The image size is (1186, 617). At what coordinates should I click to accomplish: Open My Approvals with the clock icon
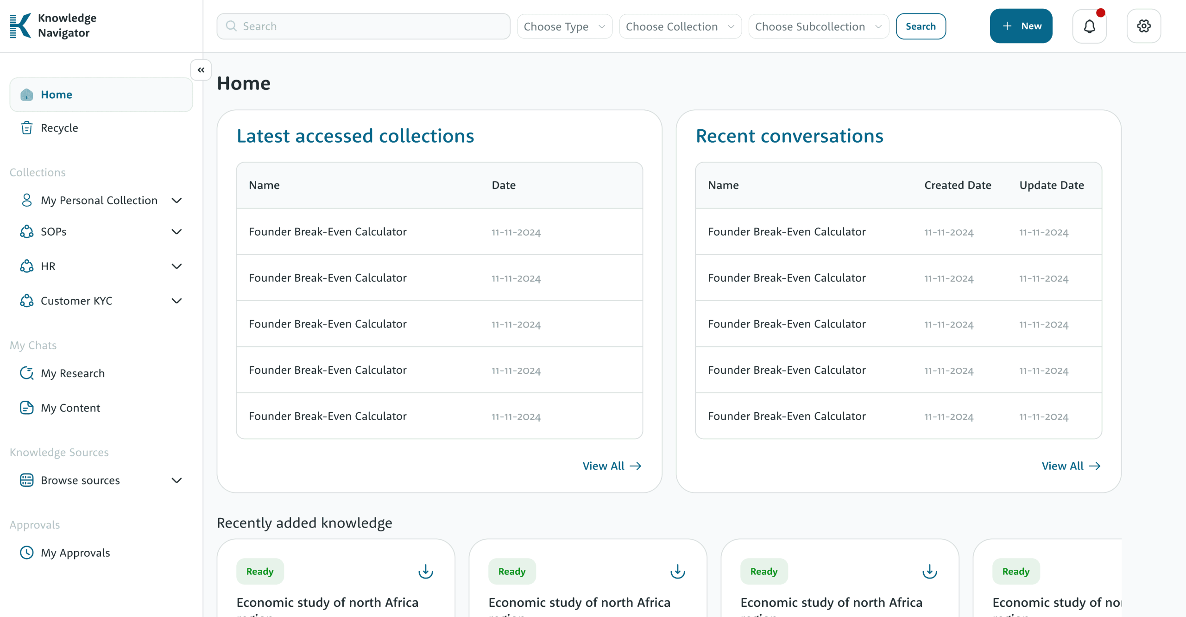click(x=75, y=553)
